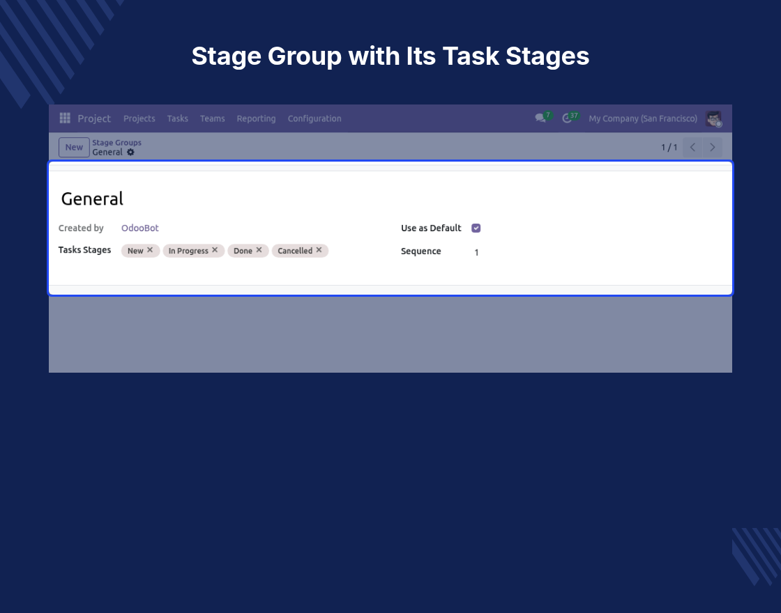The image size is (781, 613).
Task: Click the 1 / 1 pager counter
Action: coord(669,147)
